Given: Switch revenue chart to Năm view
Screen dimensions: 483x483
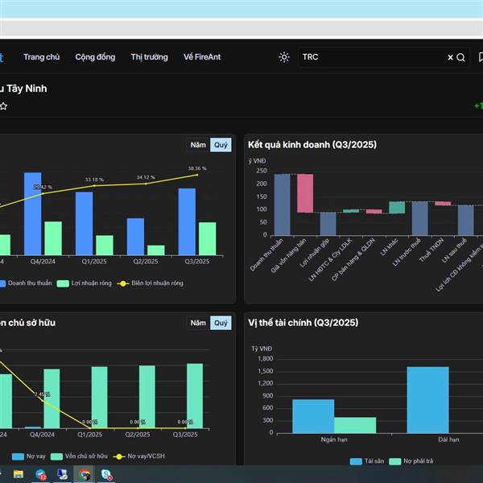Looking at the screenshot, I should [198, 145].
